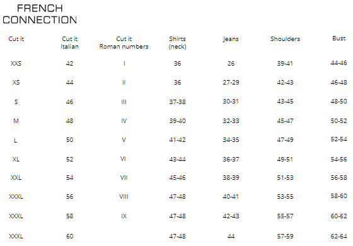
Task: Select jeans size 44 value
Action: point(231,237)
